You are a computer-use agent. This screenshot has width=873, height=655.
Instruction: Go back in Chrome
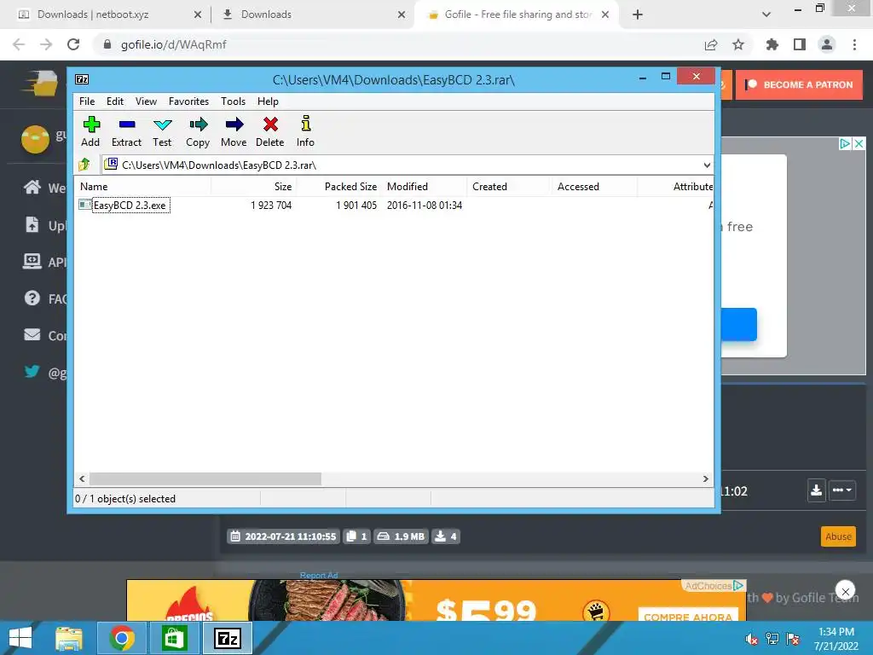click(19, 44)
